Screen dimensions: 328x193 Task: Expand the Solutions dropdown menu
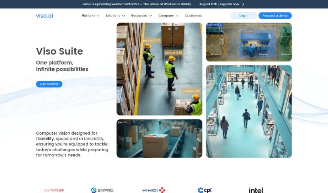[115, 16]
